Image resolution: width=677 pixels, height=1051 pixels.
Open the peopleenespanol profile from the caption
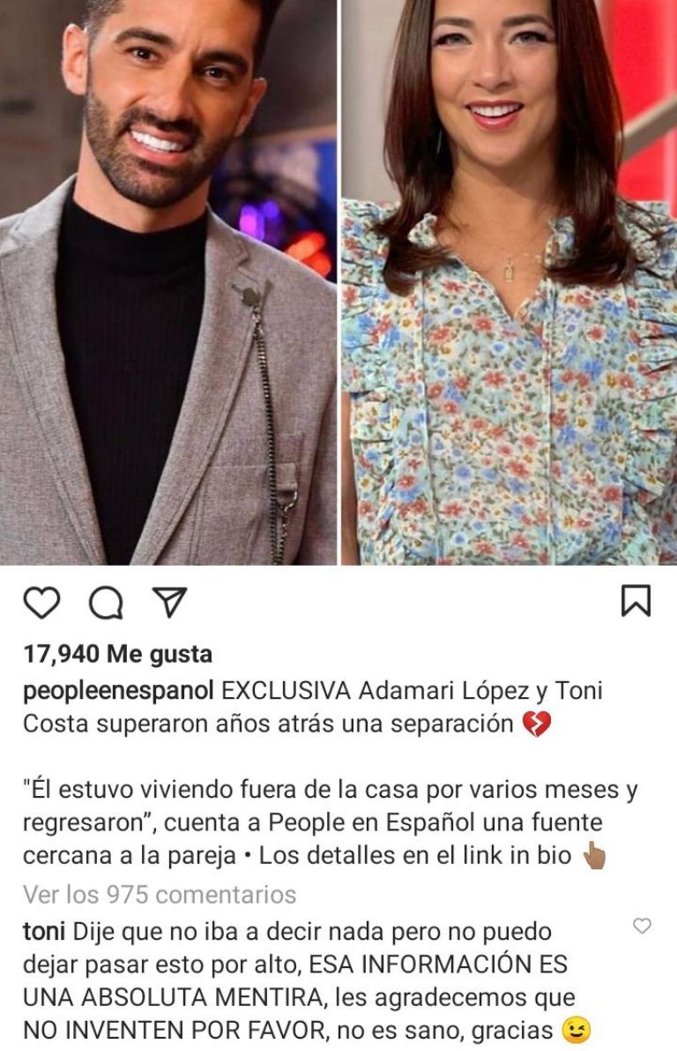pos(118,690)
